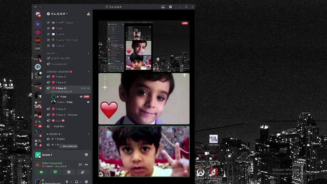Open the فنون text channel
Image resolution: width=327 pixels, height=184 pixels.
pos(68,28)
